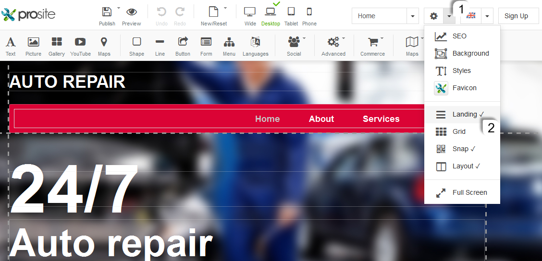Select the AUTO REPAIR heading text

pyautogui.click(x=67, y=82)
